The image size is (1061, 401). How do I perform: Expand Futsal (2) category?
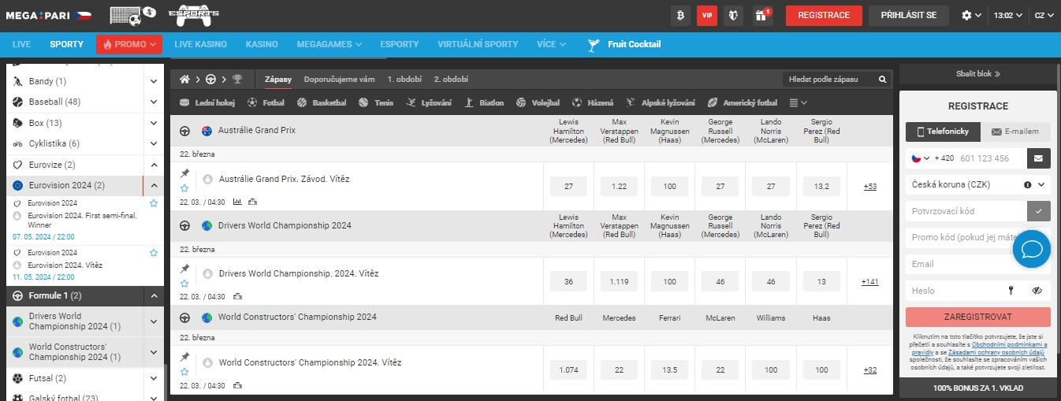pyautogui.click(x=154, y=378)
